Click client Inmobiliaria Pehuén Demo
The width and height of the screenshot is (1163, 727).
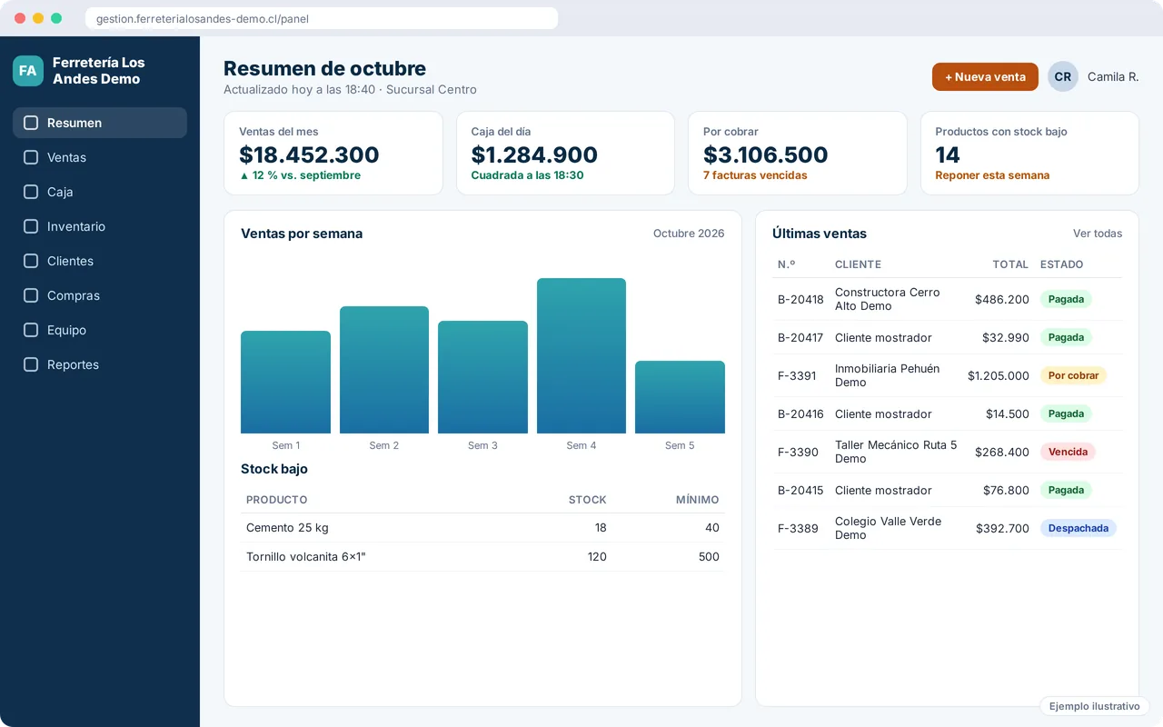pos(888,375)
